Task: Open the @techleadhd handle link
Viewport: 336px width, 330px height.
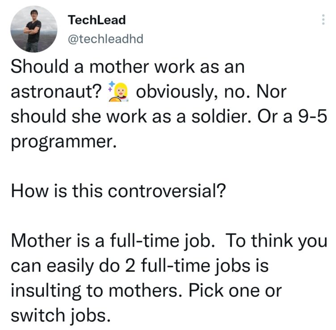Action: tap(105, 39)
